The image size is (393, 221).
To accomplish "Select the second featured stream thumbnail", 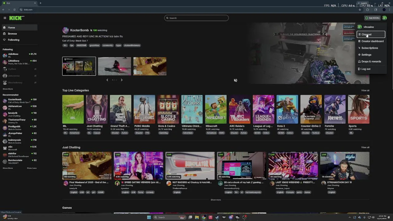I will tap(114, 66).
